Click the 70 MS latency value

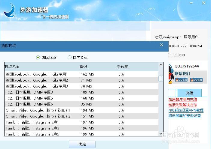(86, 86)
